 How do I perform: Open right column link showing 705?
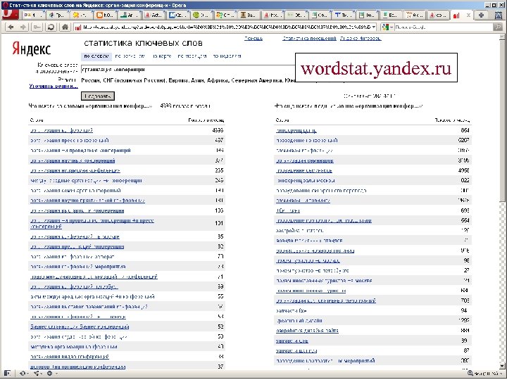click(326, 301)
